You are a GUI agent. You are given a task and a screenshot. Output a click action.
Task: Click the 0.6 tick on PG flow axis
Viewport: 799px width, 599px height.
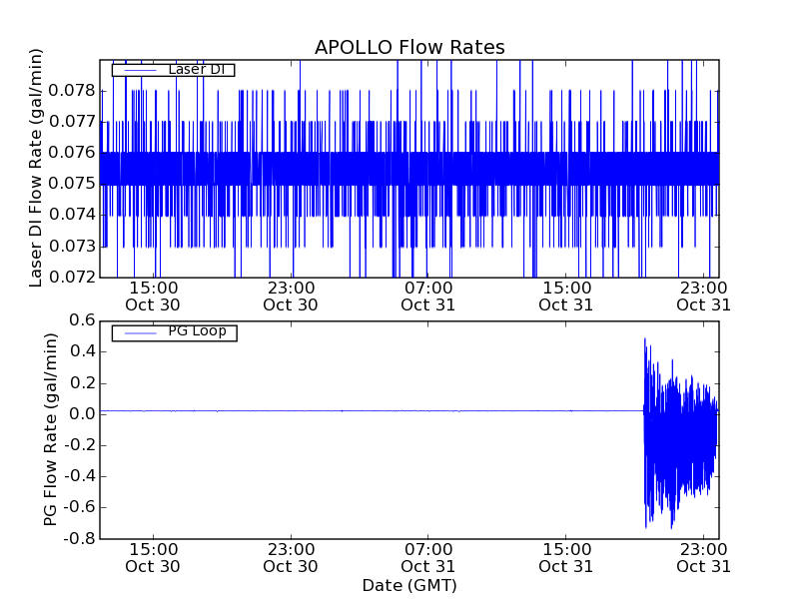[x=82, y=320]
